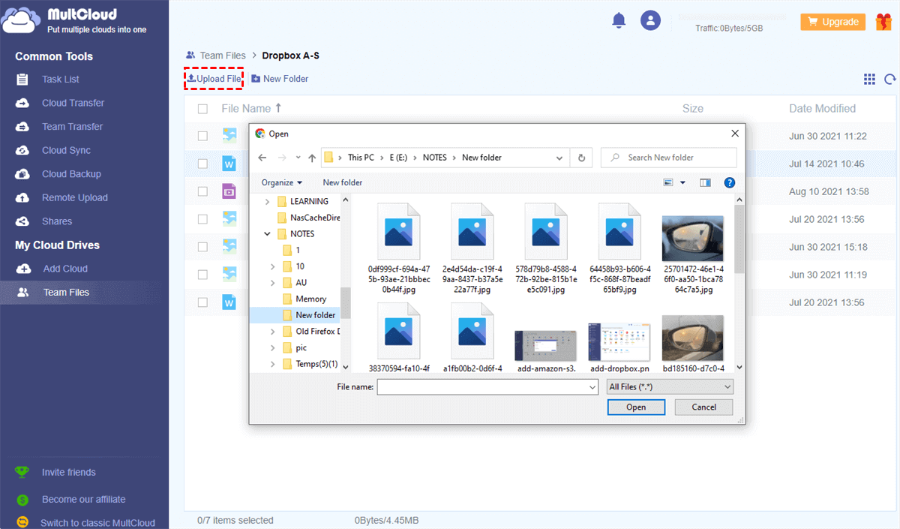Image resolution: width=900 pixels, height=529 pixels.
Task: Check the box for Jun 30 2021 11:22 file
Action: (202, 136)
